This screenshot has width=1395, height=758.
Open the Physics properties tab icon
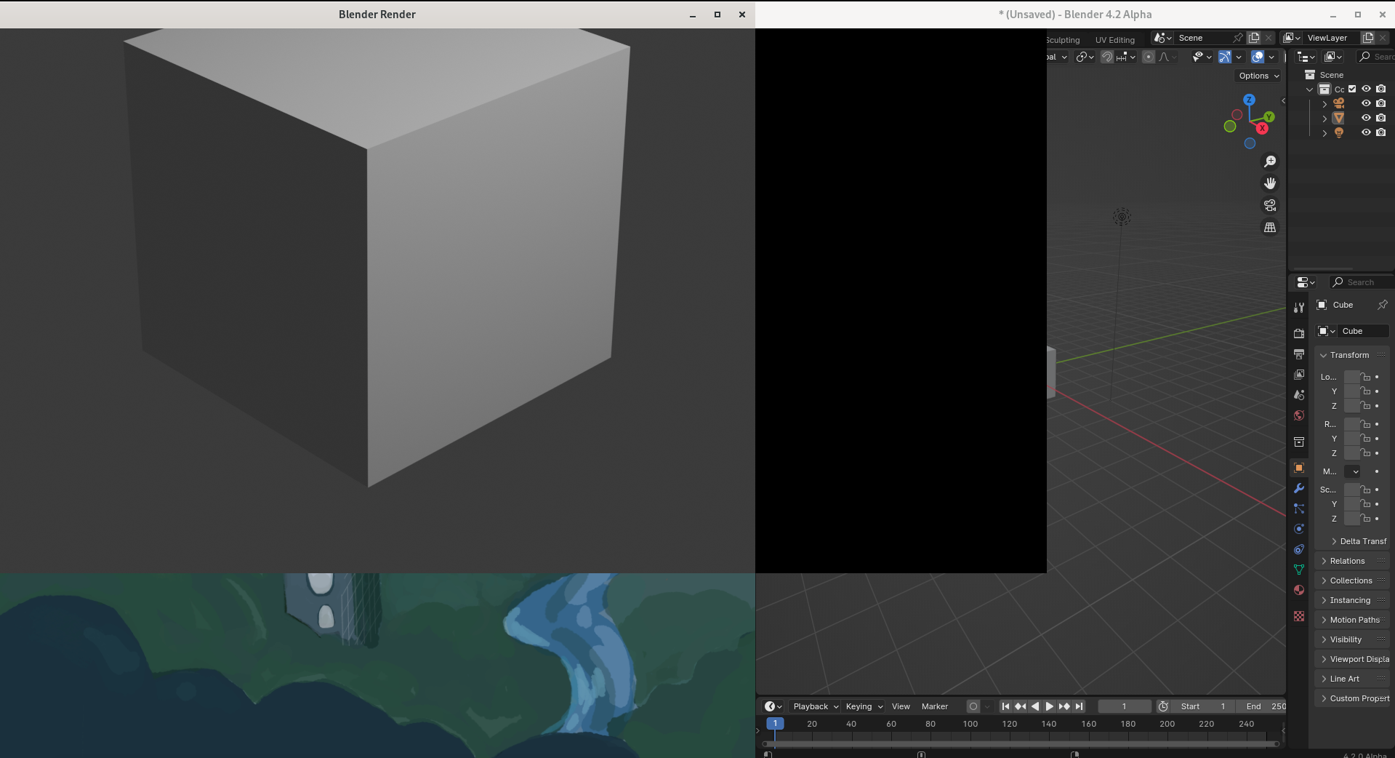click(1299, 529)
